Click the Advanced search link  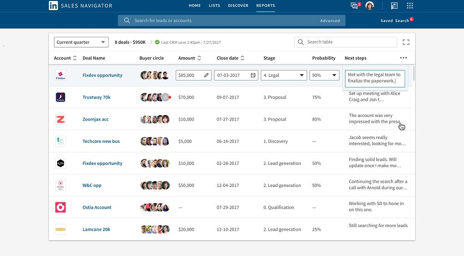point(330,21)
